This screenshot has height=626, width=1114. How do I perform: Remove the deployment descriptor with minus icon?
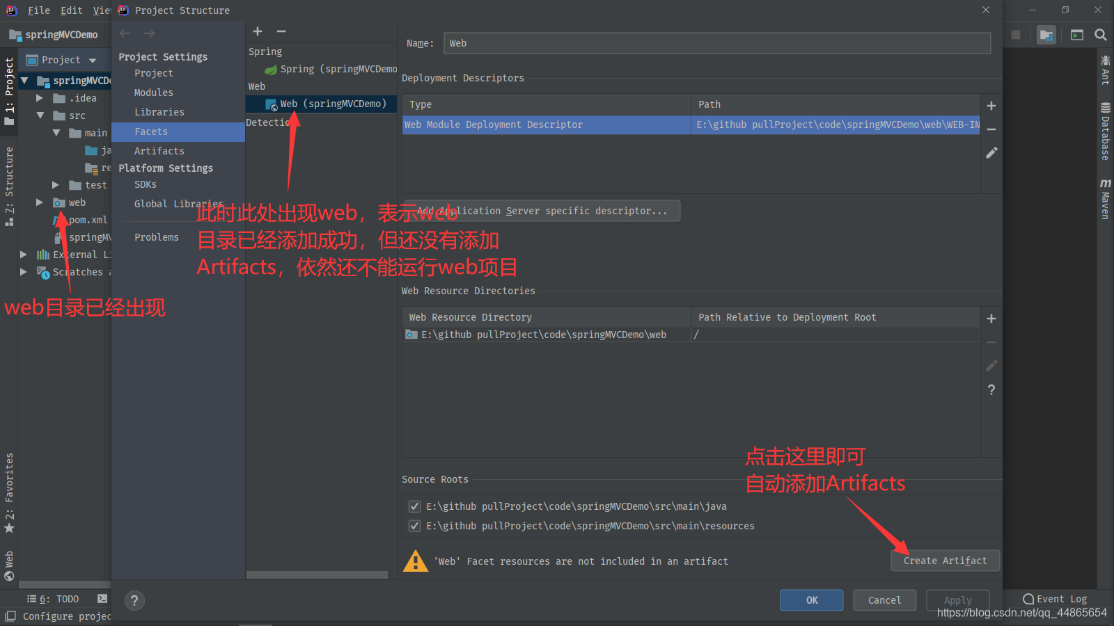(x=991, y=129)
